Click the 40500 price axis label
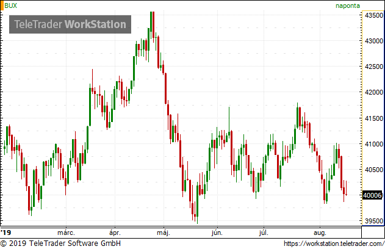 point(373,170)
